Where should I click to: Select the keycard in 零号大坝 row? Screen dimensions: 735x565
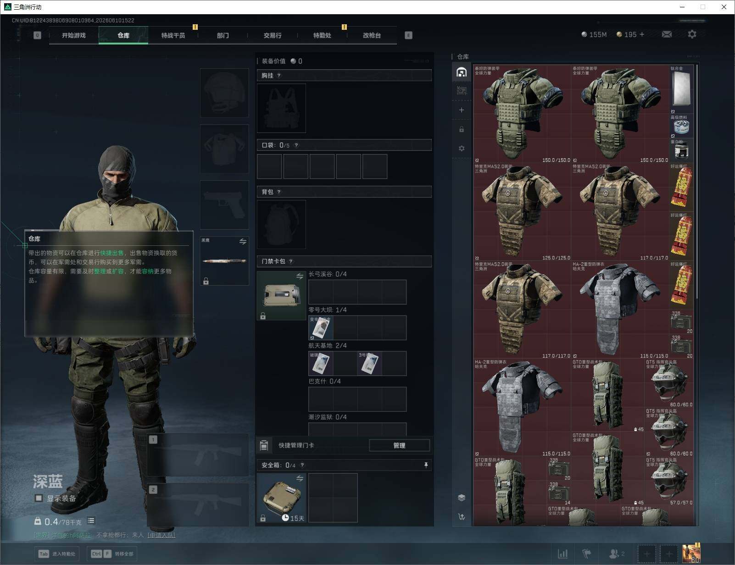point(321,327)
